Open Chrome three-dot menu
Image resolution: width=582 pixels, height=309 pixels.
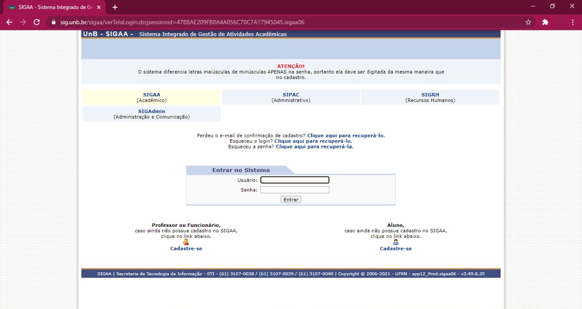[x=572, y=22]
